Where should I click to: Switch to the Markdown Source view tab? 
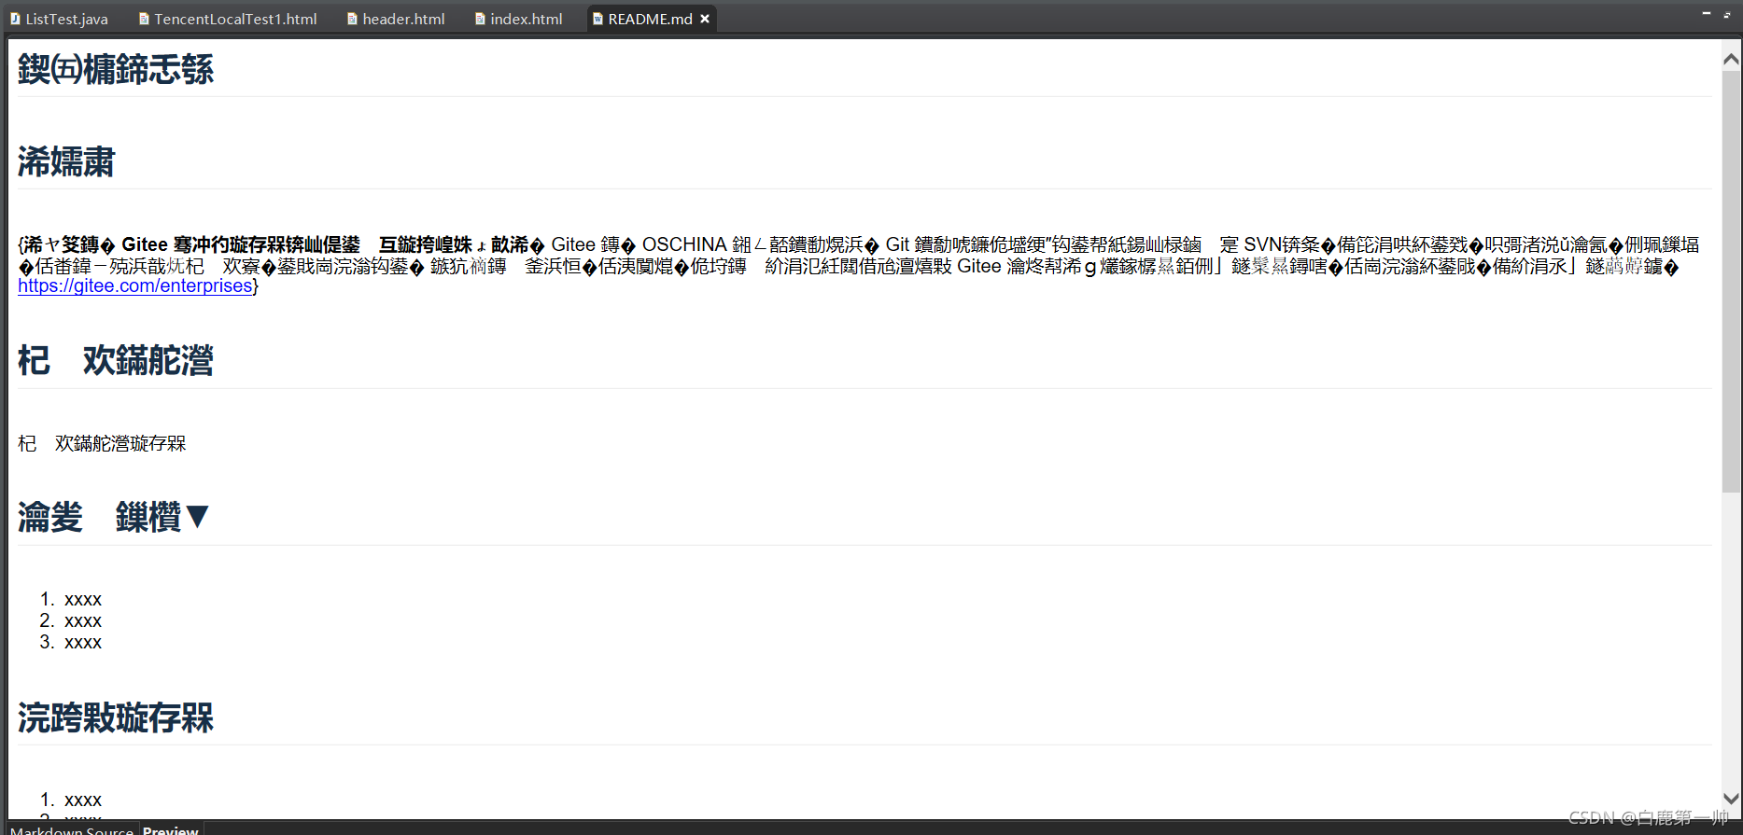(x=72, y=828)
